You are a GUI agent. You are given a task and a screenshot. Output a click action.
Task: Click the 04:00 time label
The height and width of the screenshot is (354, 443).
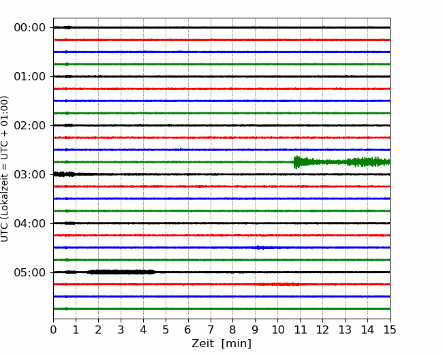pos(30,223)
